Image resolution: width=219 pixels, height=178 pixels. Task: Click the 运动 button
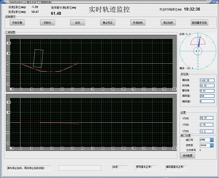pos(77,23)
